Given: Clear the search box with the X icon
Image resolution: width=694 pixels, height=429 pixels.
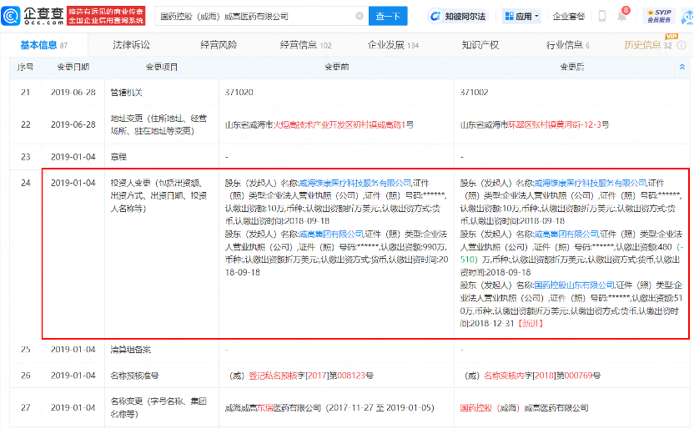Looking at the screenshot, I should 360,17.
